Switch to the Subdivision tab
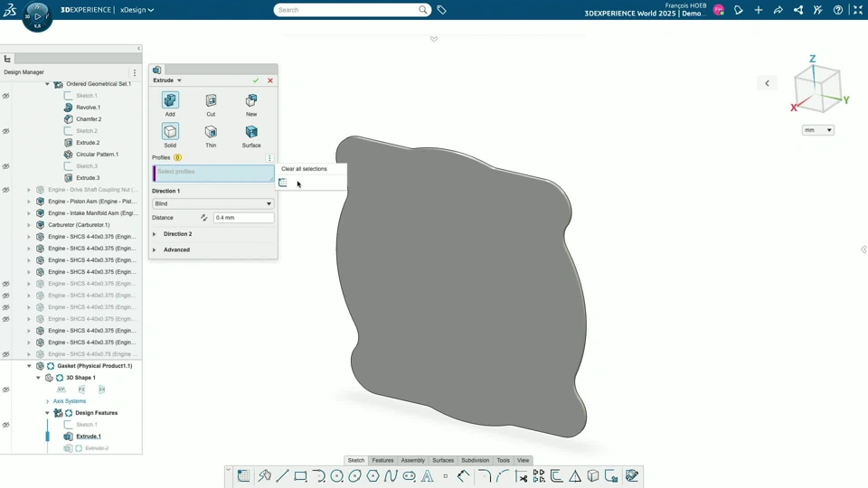The width and height of the screenshot is (868, 488). (475, 460)
